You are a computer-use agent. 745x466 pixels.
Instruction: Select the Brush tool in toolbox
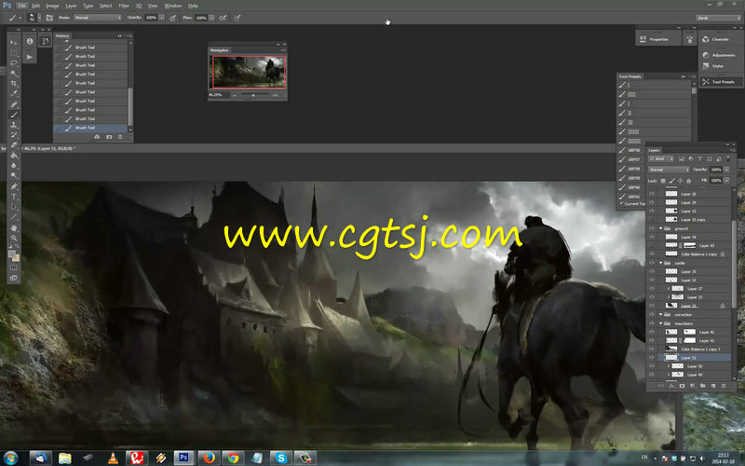pyautogui.click(x=14, y=115)
